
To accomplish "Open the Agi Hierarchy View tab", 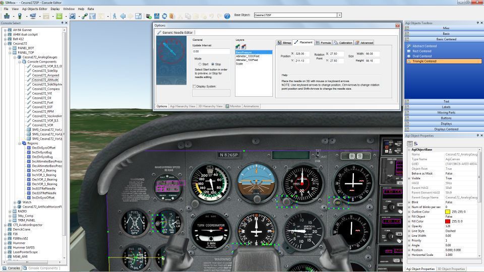I will point(183,106).
